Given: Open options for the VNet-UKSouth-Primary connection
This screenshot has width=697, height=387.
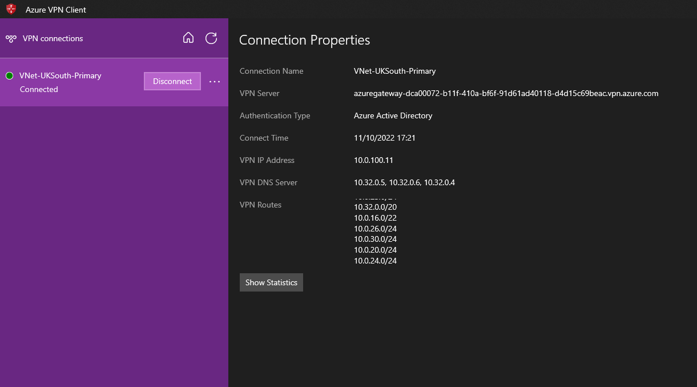Looking at the screenshot, I should [215, 81].
